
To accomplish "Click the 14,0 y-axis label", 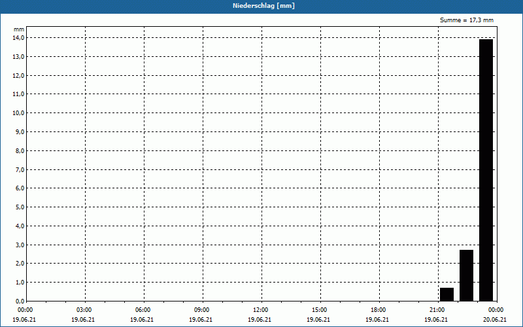I will [x=19, y=38].
